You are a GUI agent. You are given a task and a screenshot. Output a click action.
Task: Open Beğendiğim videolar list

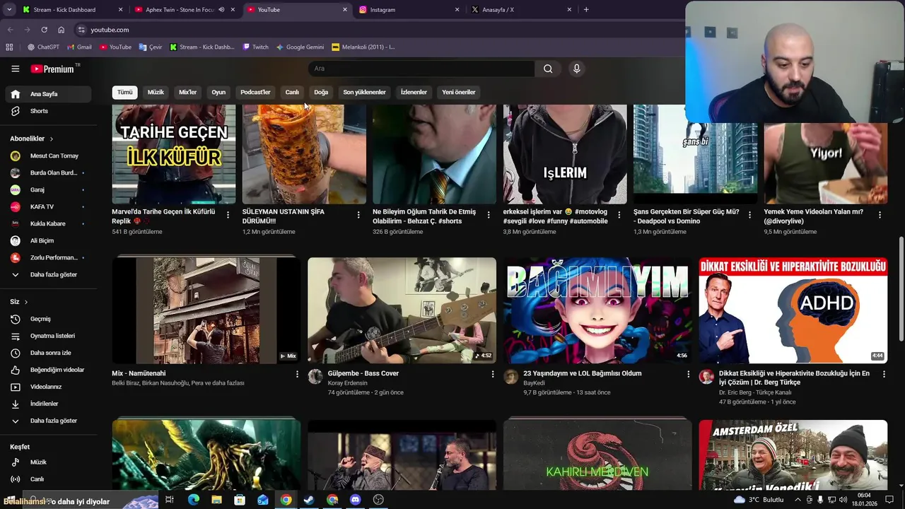pyautogui.click(x=48, y=370)
